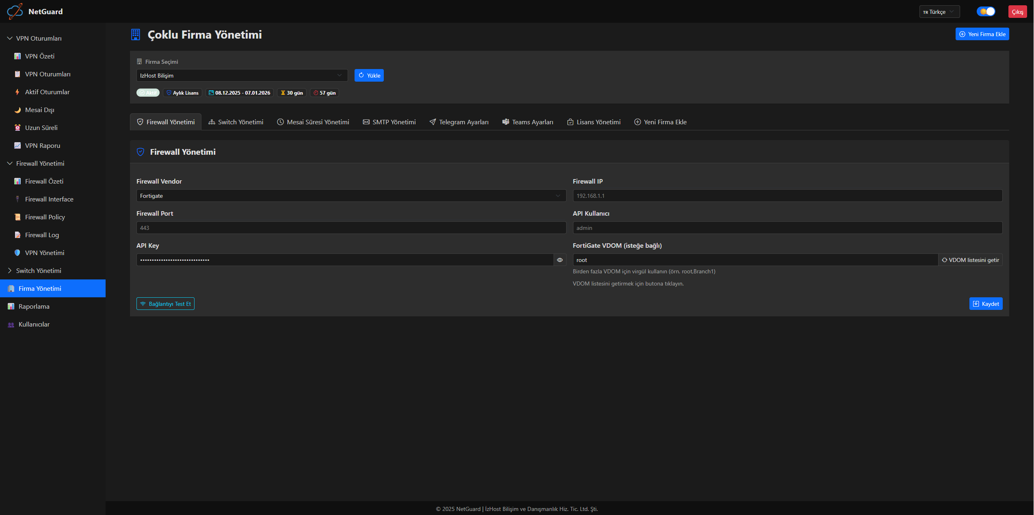Toggle the dark/light theme switch

click(986, 11)
